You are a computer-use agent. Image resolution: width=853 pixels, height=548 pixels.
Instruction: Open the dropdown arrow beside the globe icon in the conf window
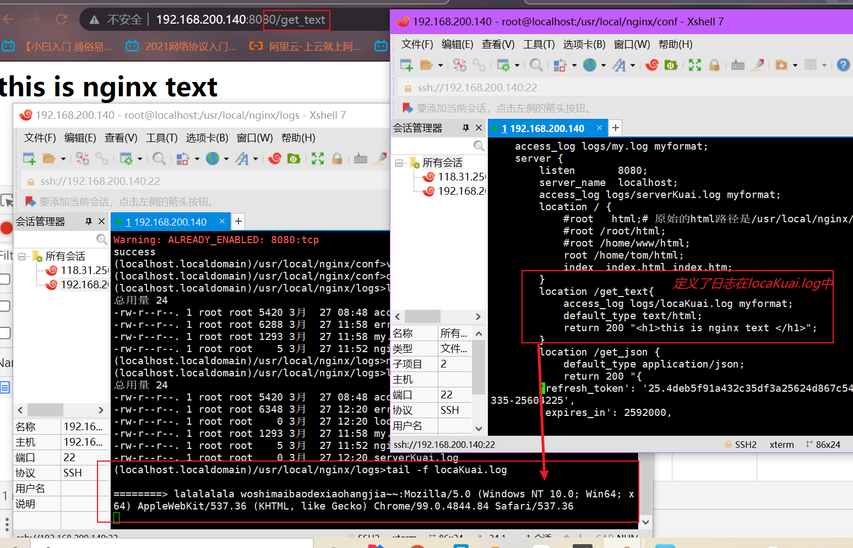pyautogui.click(x=604, y=65)
